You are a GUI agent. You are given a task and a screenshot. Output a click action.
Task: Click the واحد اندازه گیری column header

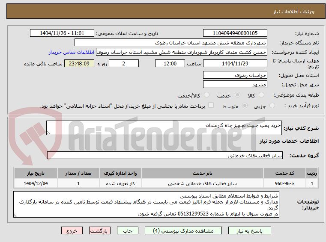click(120, 173)
